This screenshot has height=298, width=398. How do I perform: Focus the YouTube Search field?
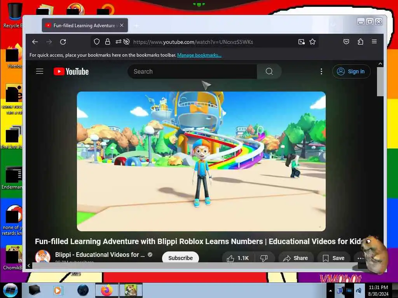tap(193, 71)
